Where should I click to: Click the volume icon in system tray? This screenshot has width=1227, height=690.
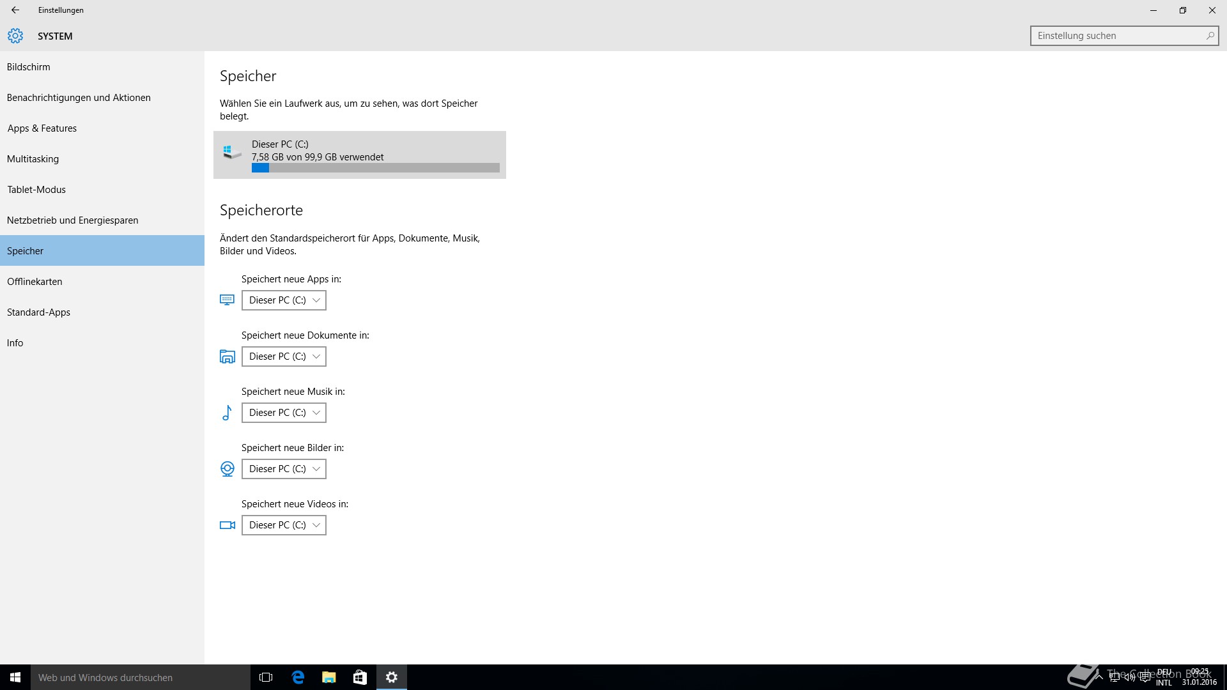(1130, 677)
